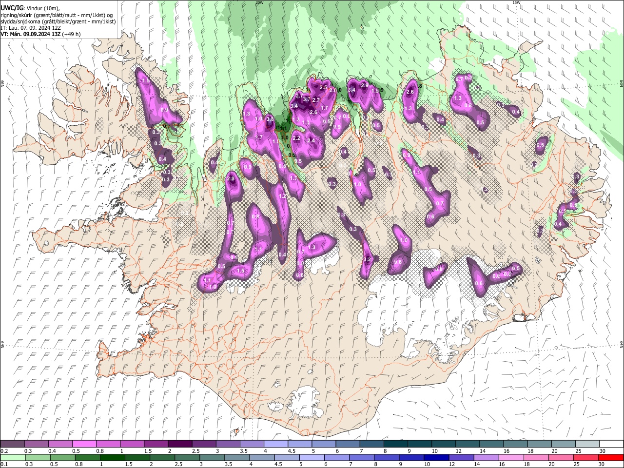Click the "2.9" snowfall value on the map

[x=364, y=85]
